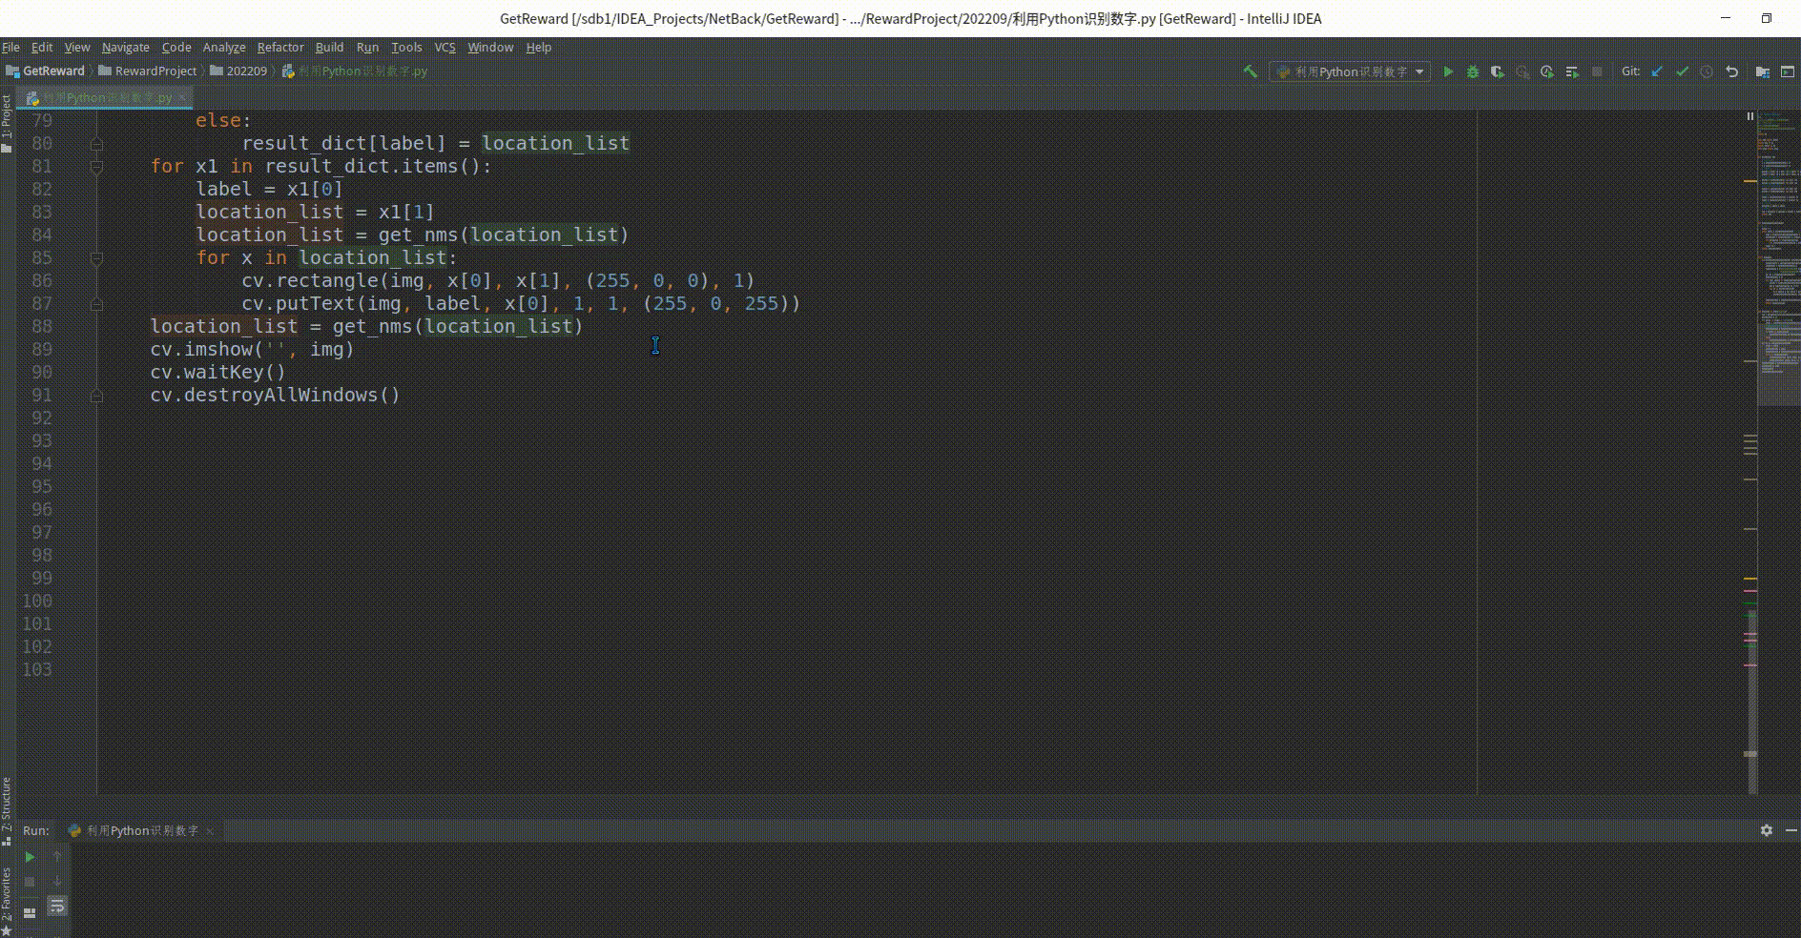Click RewardProject in the breadcrumb path
Screen dimensions: 1801x938
pyautogui.click(x=155, y=71)
